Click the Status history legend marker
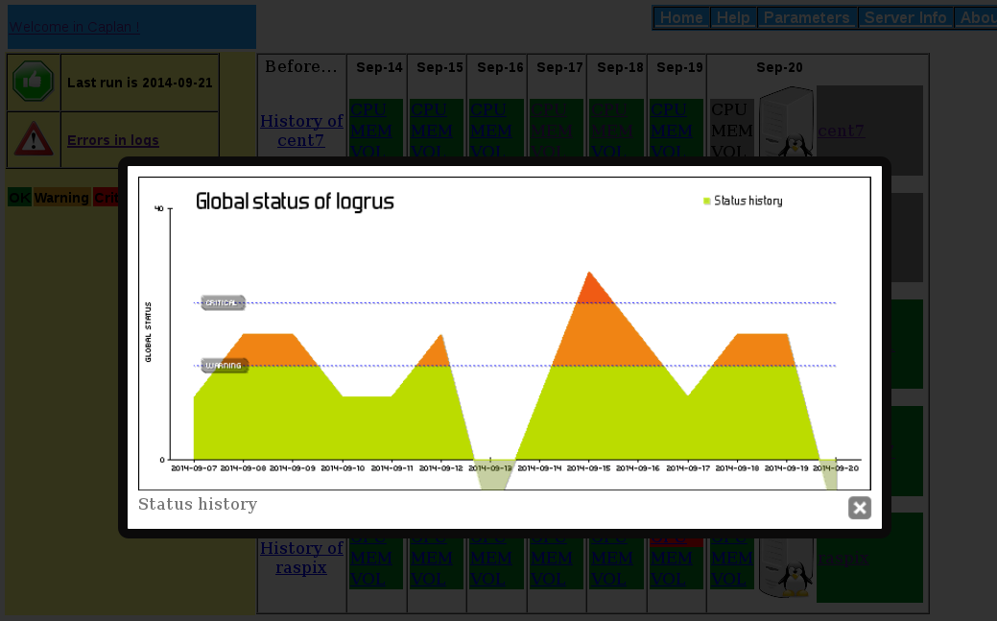 pyautogui.click(x=707, y=201)
